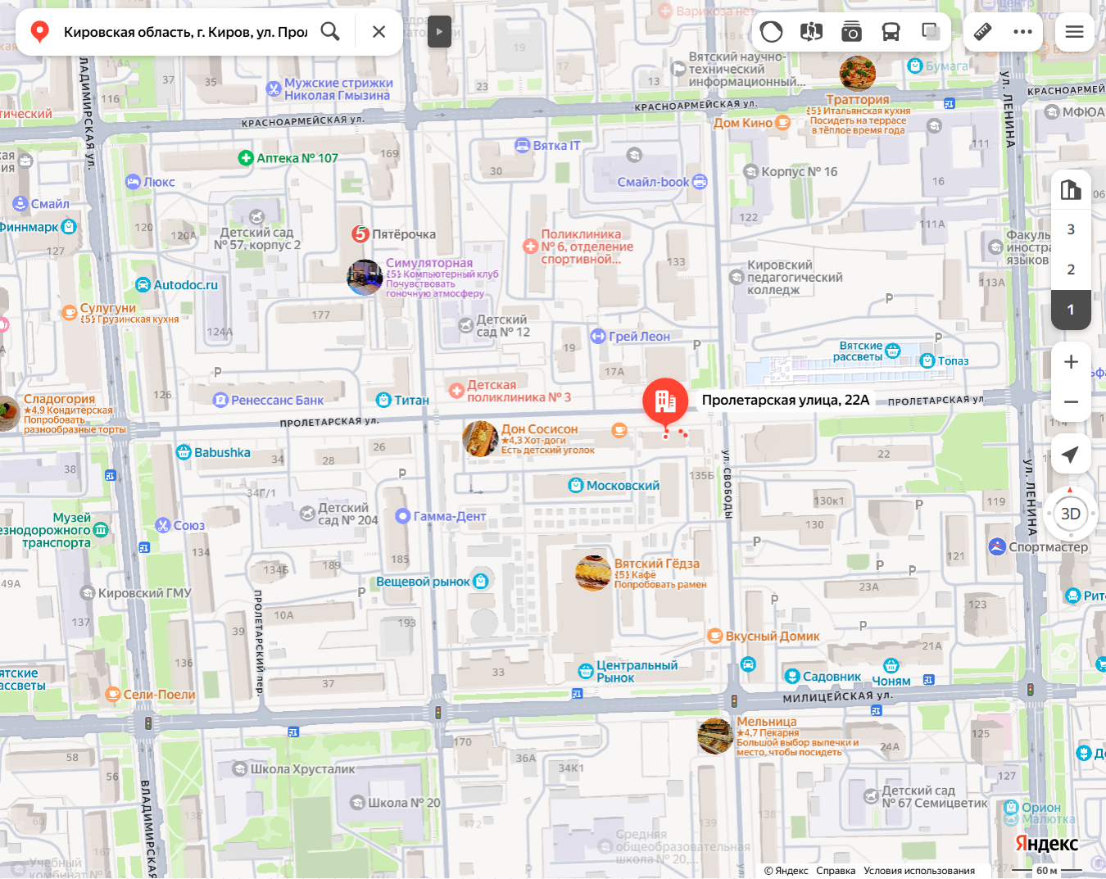This screenshot has width=1106, height=879.
Task: Click the Школа № 20 label
Action: (404, 803)
